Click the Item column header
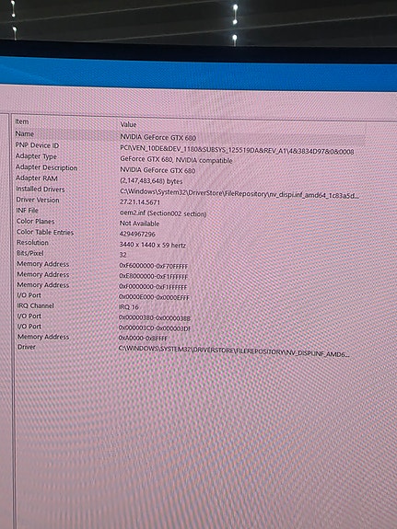Screen dimensions: 397x529 click(22, 121)
